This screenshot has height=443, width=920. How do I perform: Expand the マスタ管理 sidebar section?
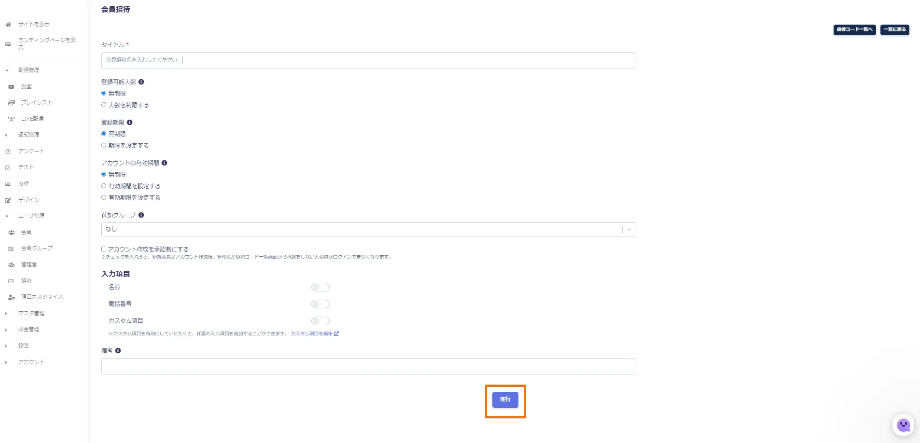pyautogui.click(x=31, y=313)
